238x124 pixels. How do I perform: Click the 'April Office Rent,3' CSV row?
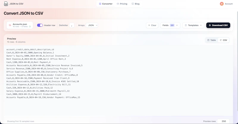coord(36,59)
